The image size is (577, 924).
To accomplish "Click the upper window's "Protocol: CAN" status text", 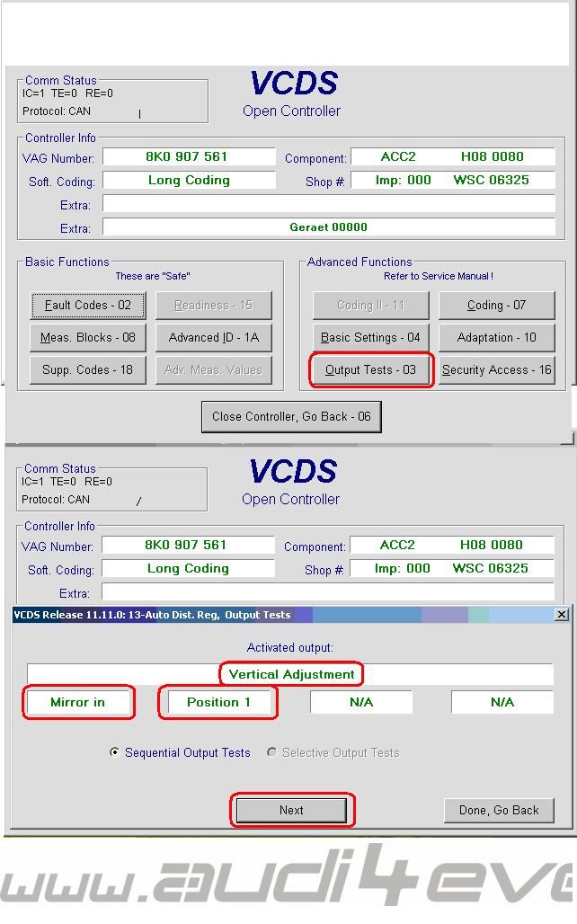I will 57,111.
